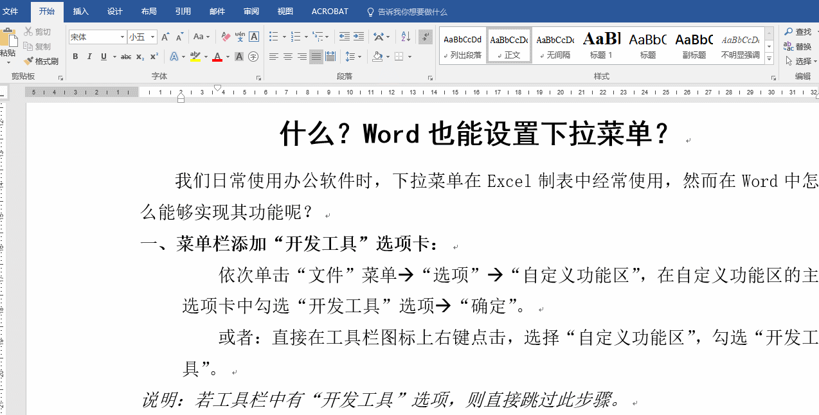Increase font size with the larger A icon

point(165,37)
